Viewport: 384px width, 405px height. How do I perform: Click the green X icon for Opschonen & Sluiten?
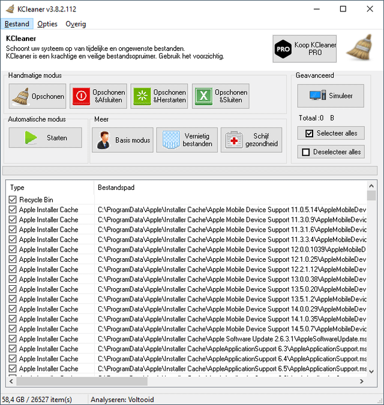click(203, 96)
